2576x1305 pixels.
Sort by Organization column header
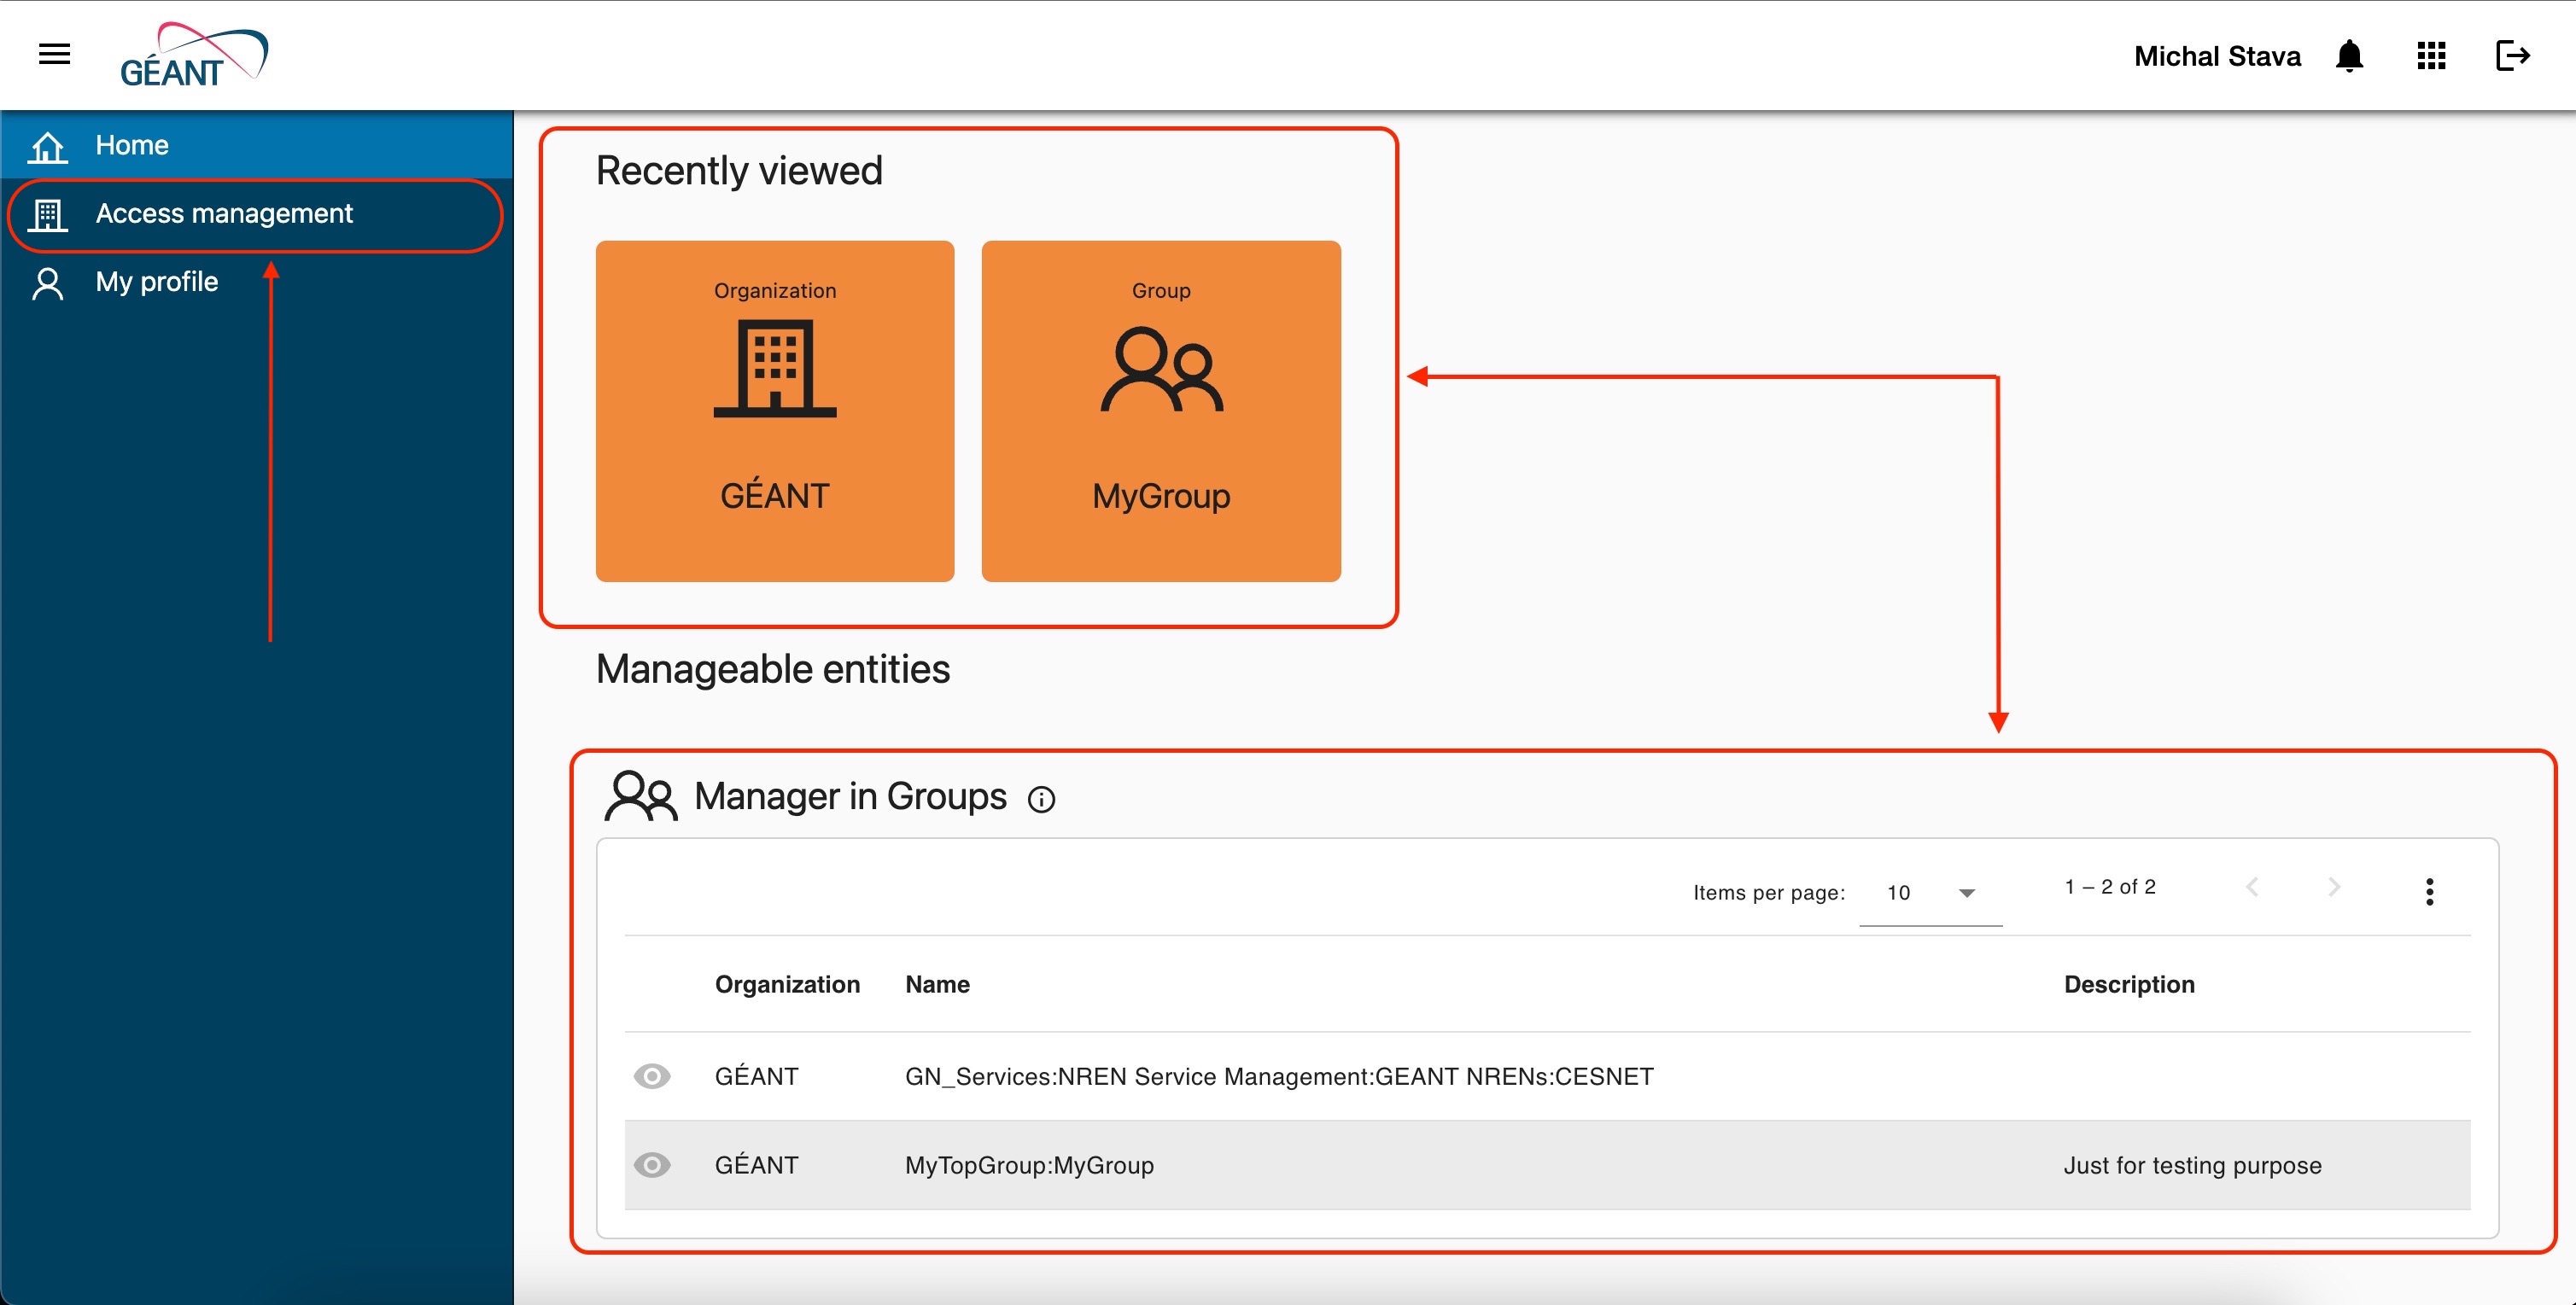tap(787, 984)
